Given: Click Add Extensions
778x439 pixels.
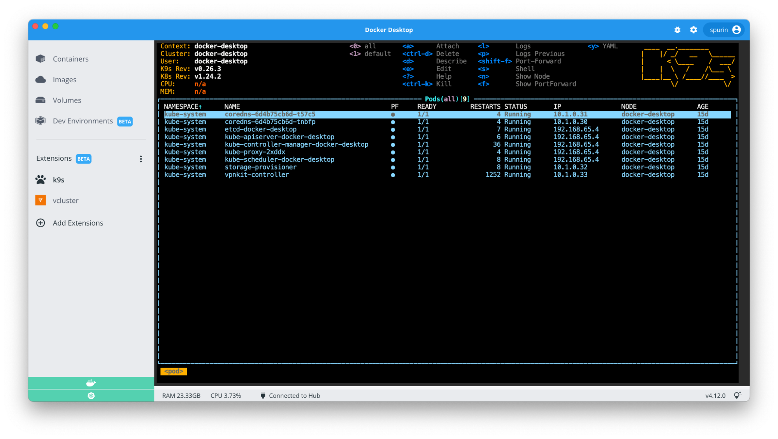Looking at the screenshot, I should (78, 223).
